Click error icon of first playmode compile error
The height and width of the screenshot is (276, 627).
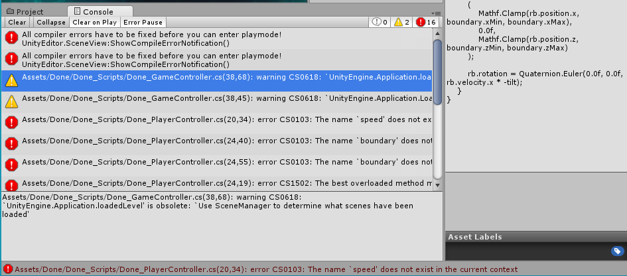(11, 38)
